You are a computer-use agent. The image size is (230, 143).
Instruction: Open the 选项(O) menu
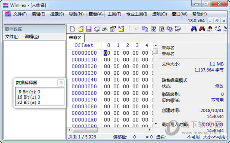click(x=159, y=14)
